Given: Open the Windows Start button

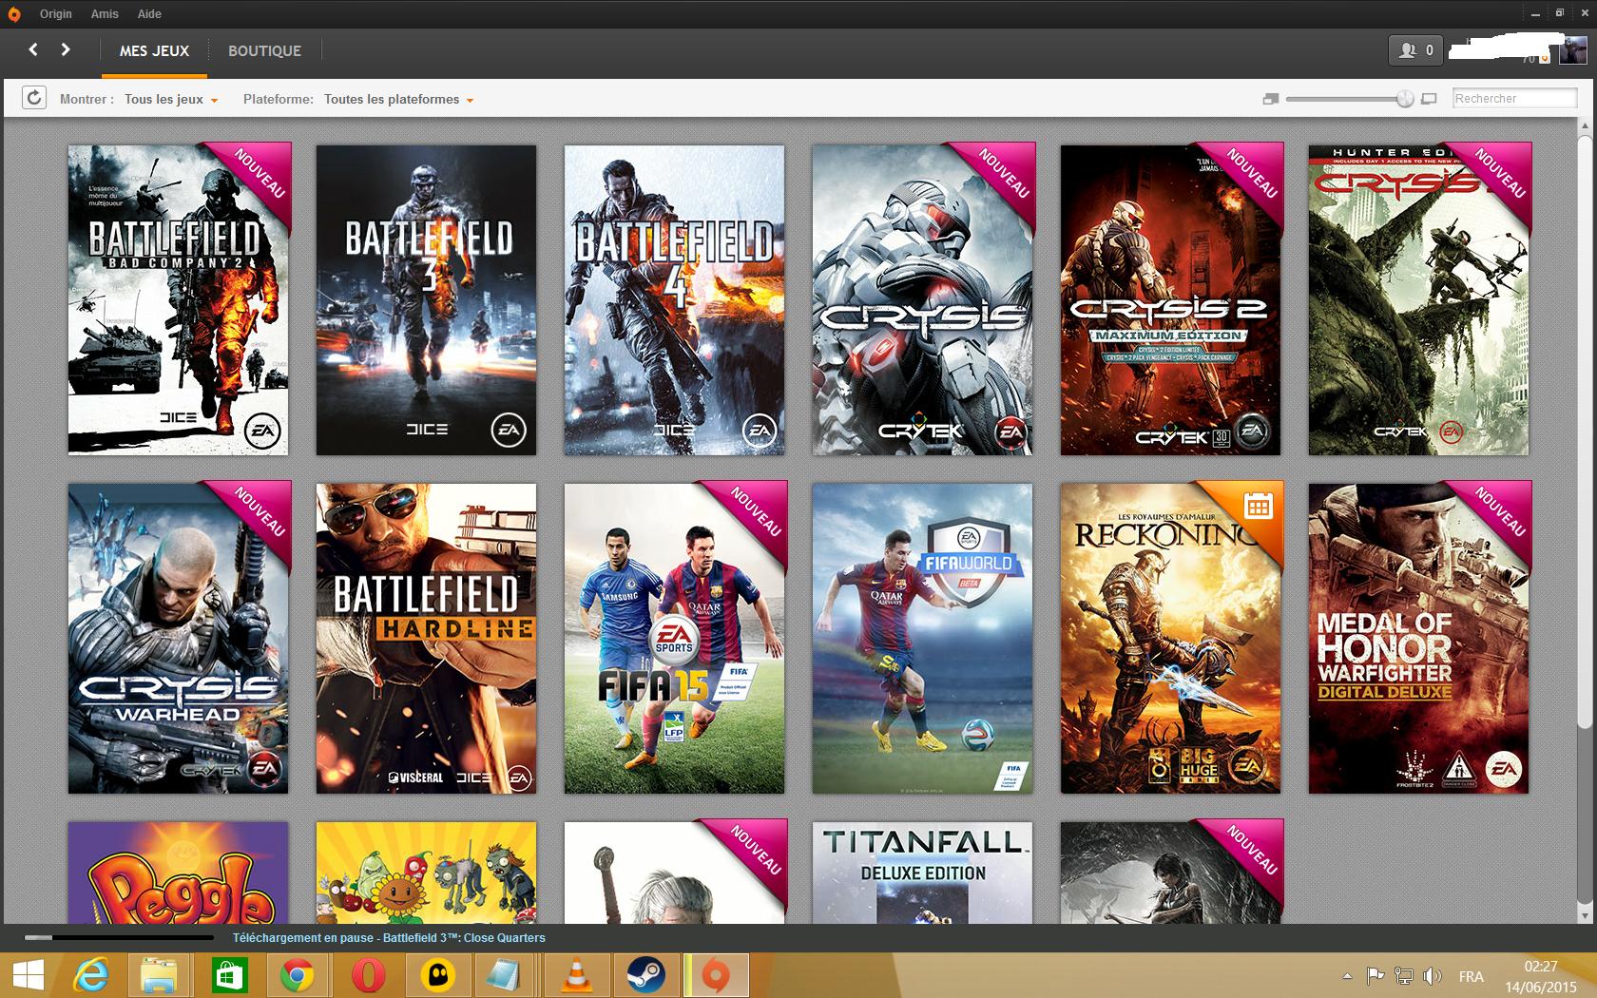Looking at the screenshot, I should point(28,976).
